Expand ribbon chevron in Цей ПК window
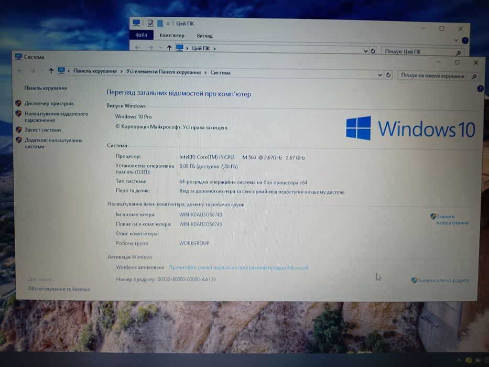Image resolution: width=489 pixels, height=367 pixels. [x=456, y=40]
